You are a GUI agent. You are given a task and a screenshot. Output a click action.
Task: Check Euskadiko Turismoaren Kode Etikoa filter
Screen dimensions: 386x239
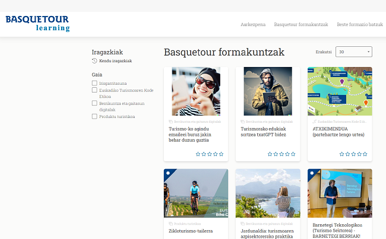(94, 90)
